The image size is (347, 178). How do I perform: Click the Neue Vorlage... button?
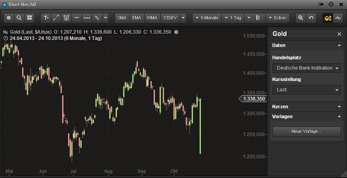coord(307,131)
